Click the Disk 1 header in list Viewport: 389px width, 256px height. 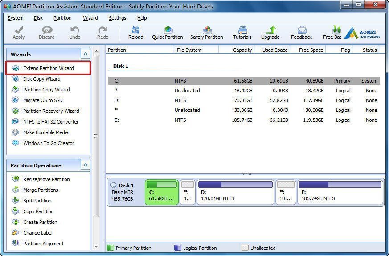[121, 66]
